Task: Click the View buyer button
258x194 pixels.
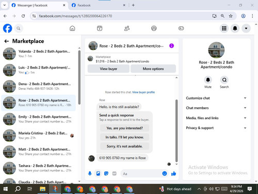Action: pos(108,69)
